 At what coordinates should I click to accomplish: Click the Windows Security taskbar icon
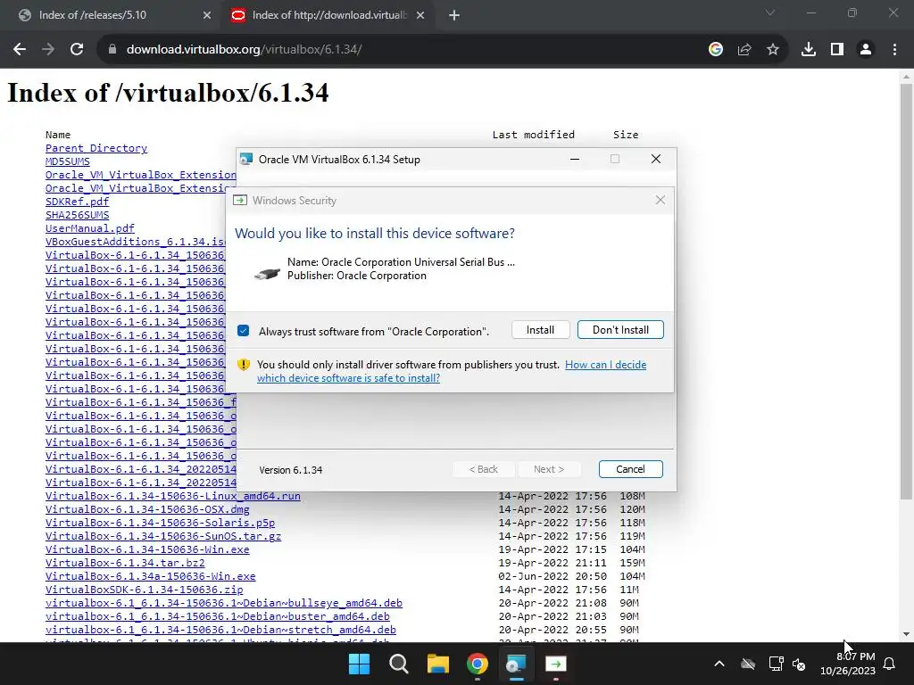[x=555, y=664]
